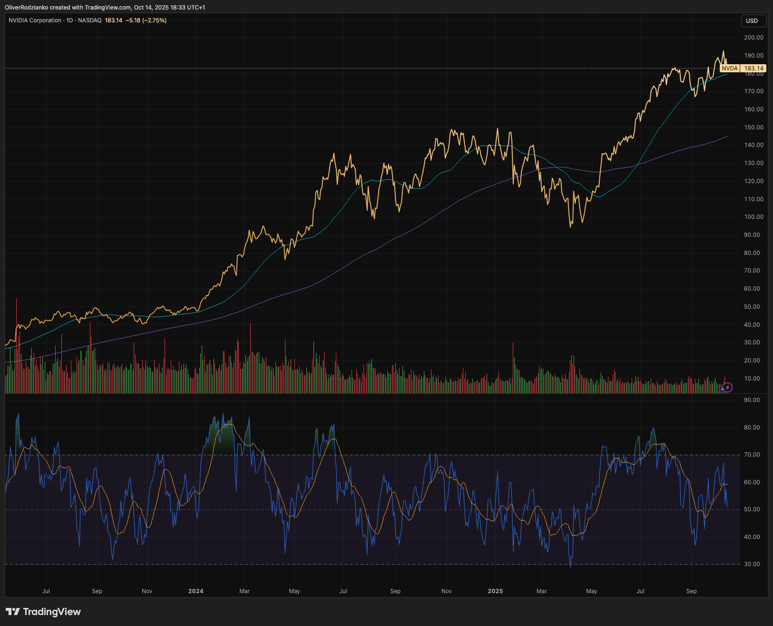Image resolution: width=773 pixels, height=626 pixels.
Task: Open the 1D interval dropdown in the legend
Action: point(69,20)
